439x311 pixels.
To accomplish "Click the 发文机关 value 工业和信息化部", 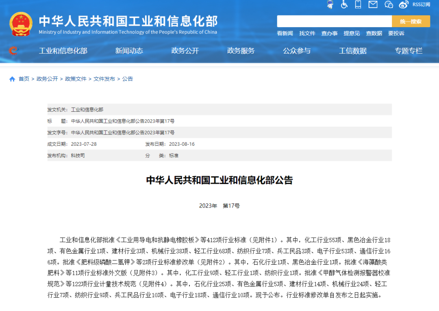I will [87, 110].
